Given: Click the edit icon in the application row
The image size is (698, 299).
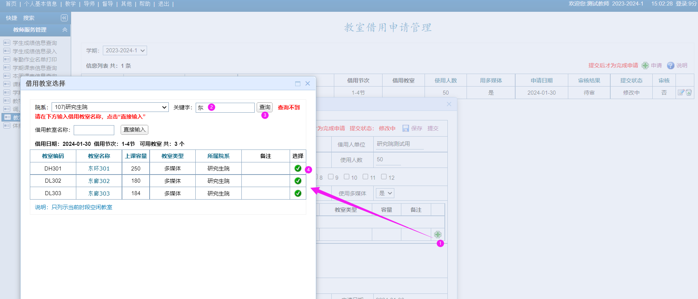Looking at the screenshot, I should (681, 92).
